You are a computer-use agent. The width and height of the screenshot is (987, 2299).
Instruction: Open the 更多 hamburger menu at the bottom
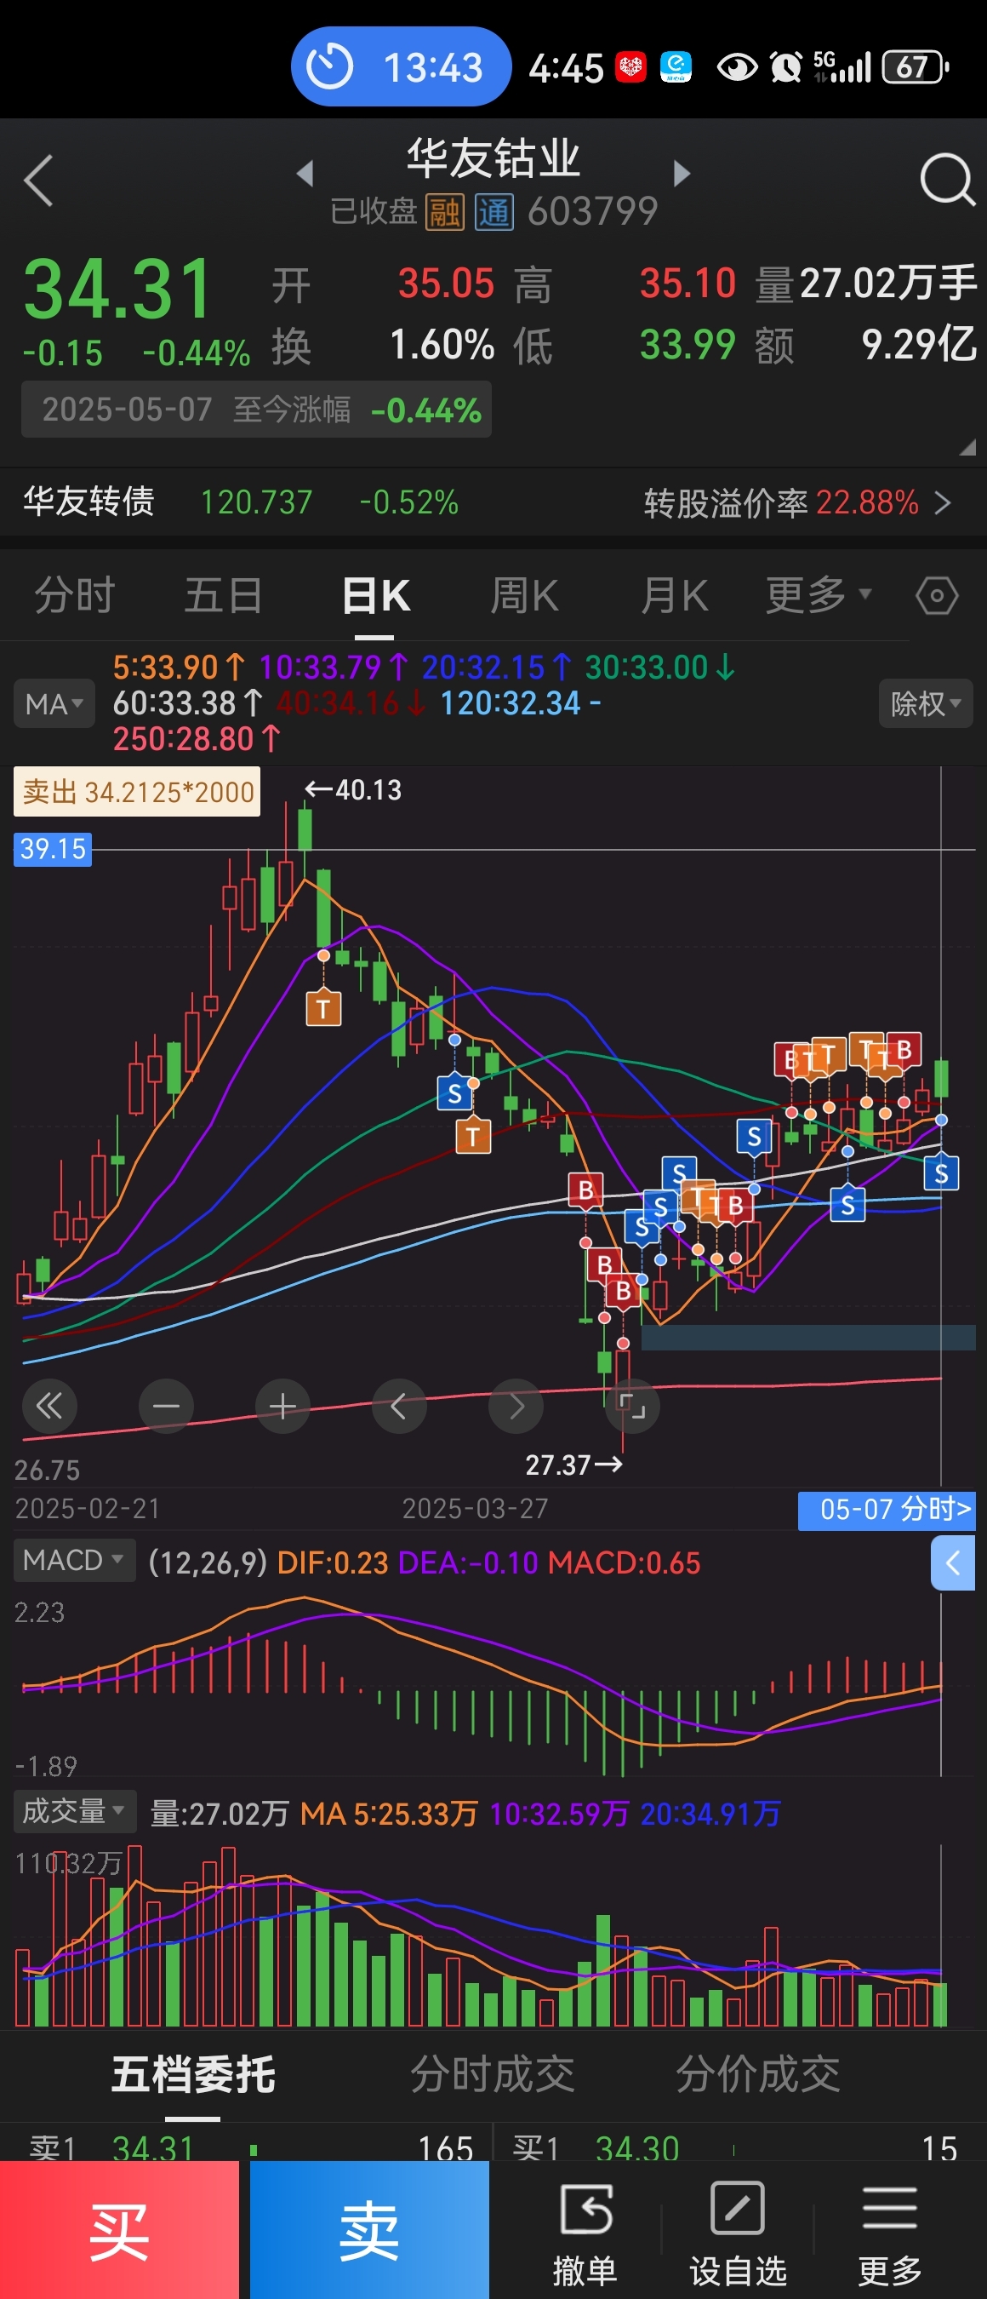890,2209
